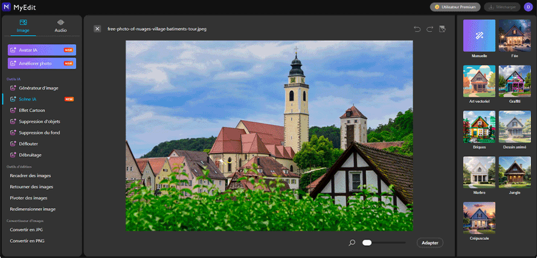Close the opened image file

(97, 29)
